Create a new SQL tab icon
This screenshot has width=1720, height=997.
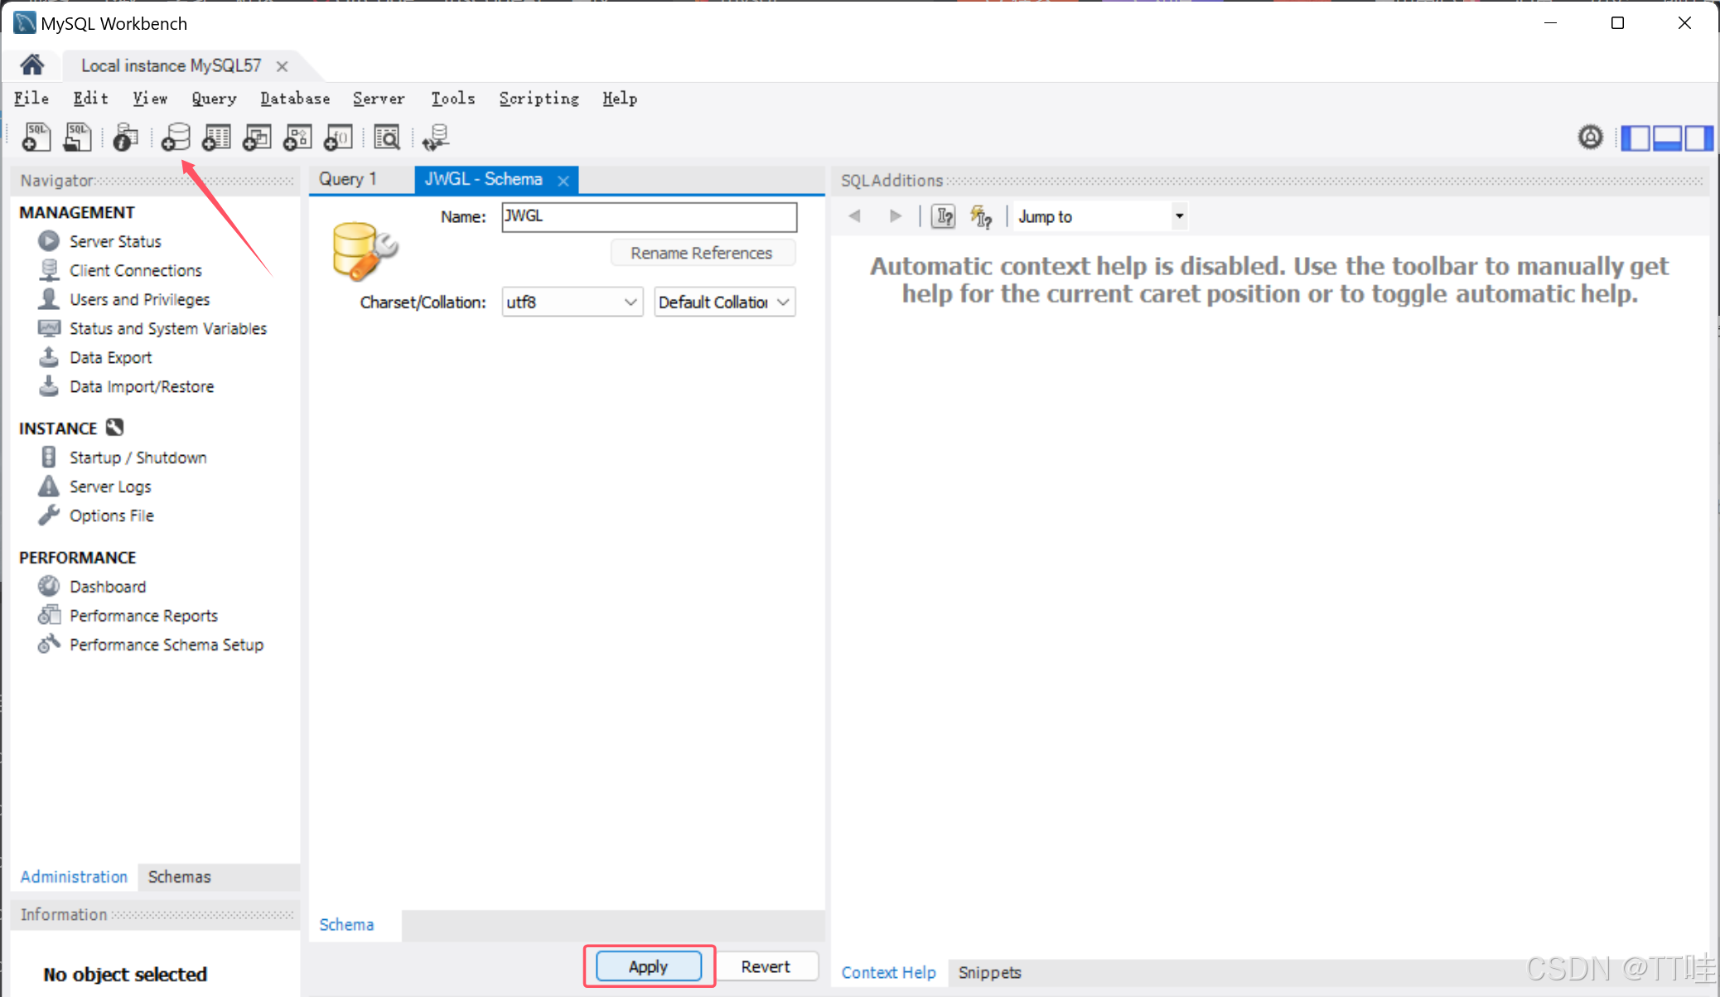click(36, 138)
